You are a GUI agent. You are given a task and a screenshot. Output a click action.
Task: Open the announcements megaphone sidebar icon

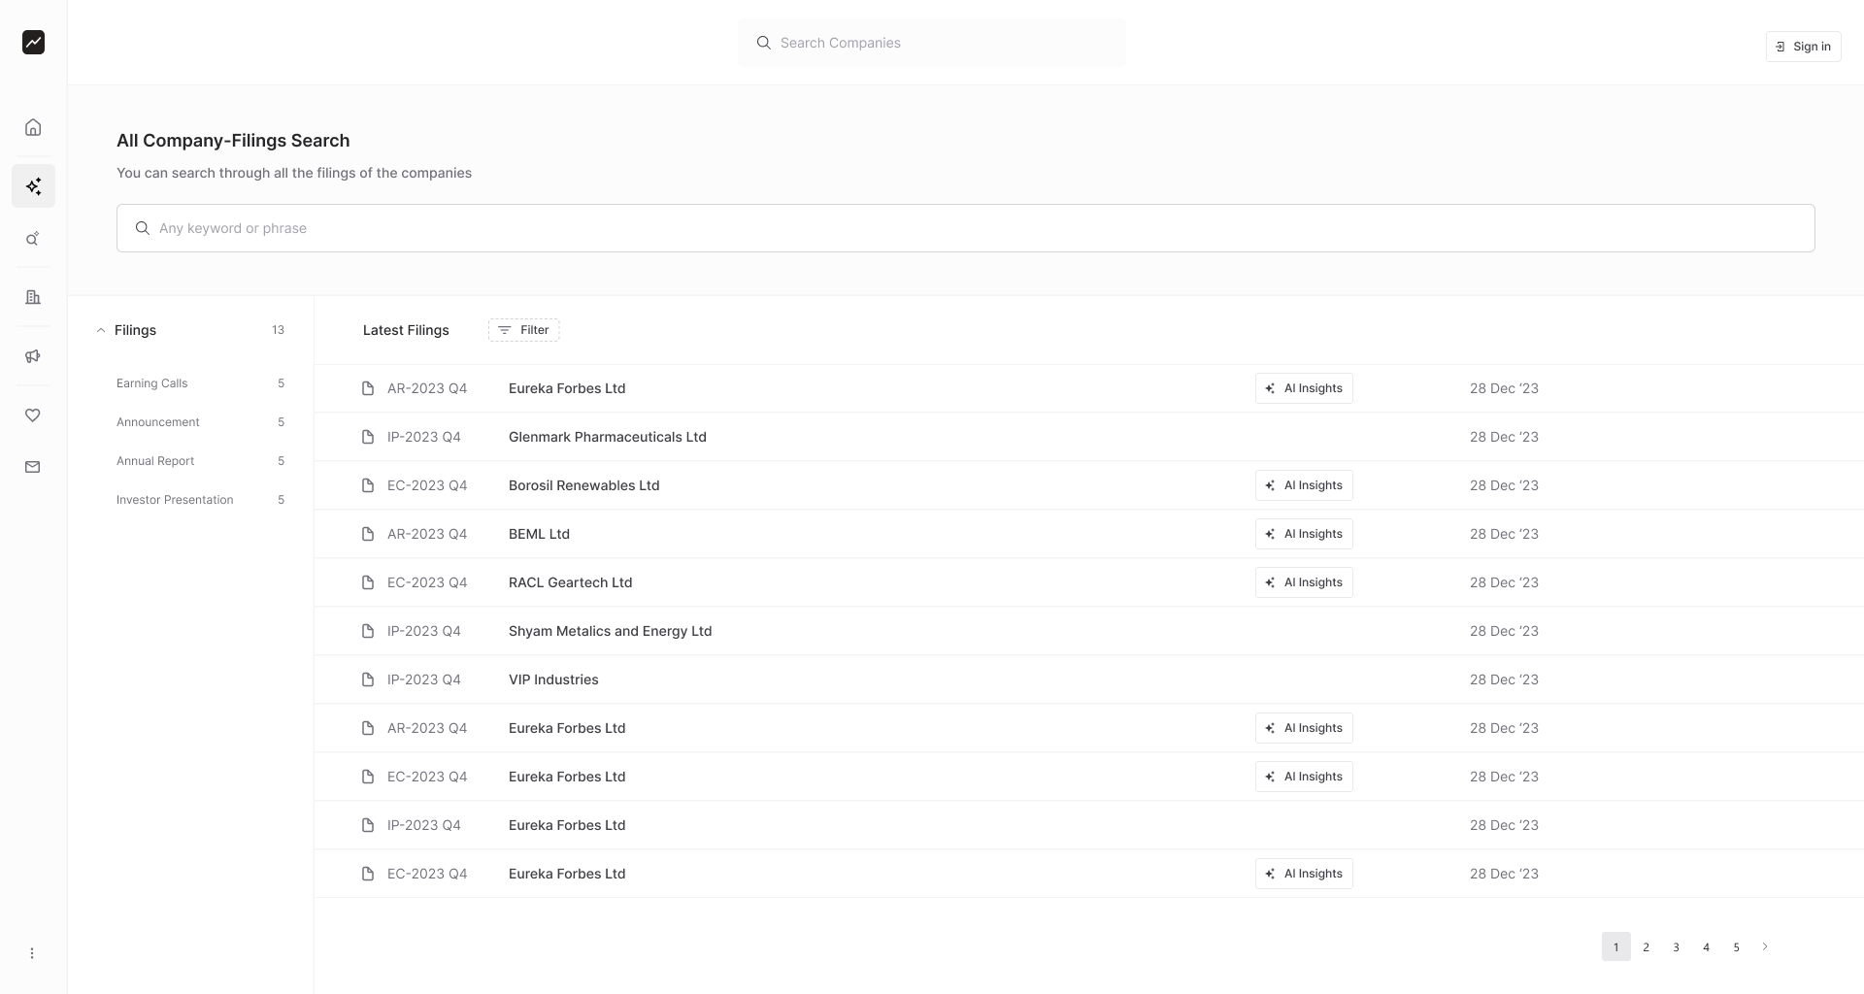33,356
